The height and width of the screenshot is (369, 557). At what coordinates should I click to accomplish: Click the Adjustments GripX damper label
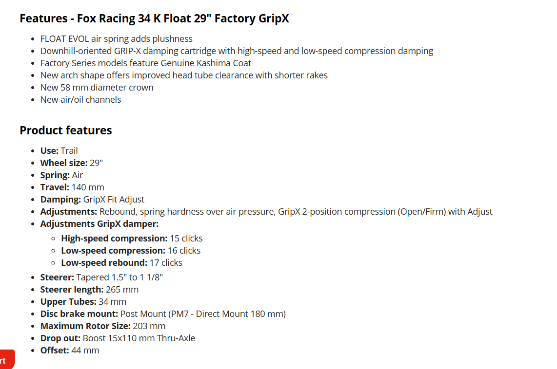[99, 224]
